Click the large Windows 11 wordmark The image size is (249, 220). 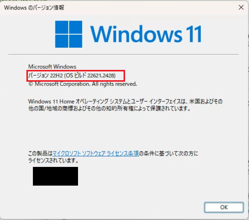(x=146, y=34)
